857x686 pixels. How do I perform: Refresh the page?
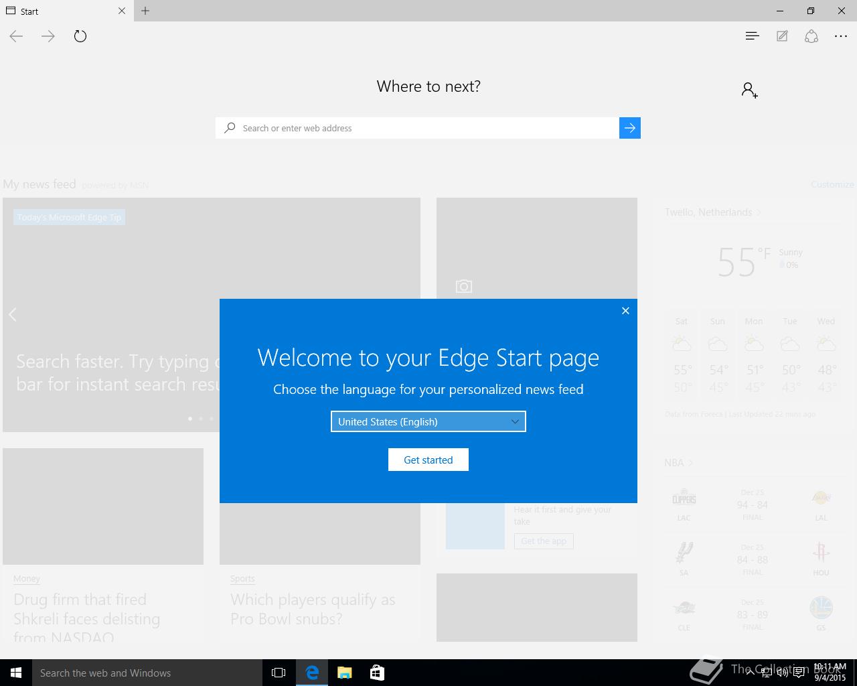(x=80, y=36)
